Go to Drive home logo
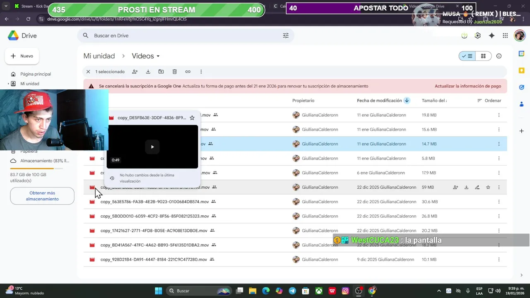Screen dimensions: 530x298 point(22,36)
